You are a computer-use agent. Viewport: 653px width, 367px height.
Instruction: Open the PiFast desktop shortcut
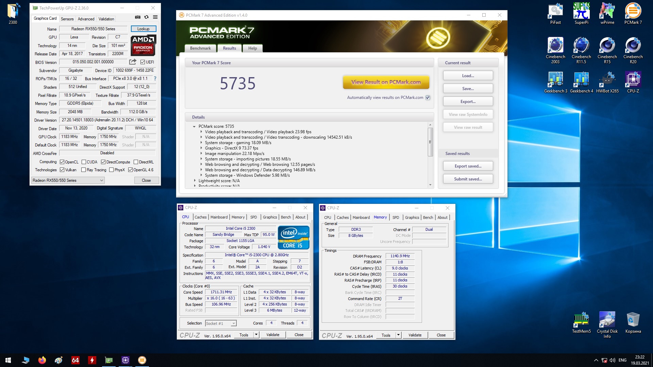pos(555,14)
